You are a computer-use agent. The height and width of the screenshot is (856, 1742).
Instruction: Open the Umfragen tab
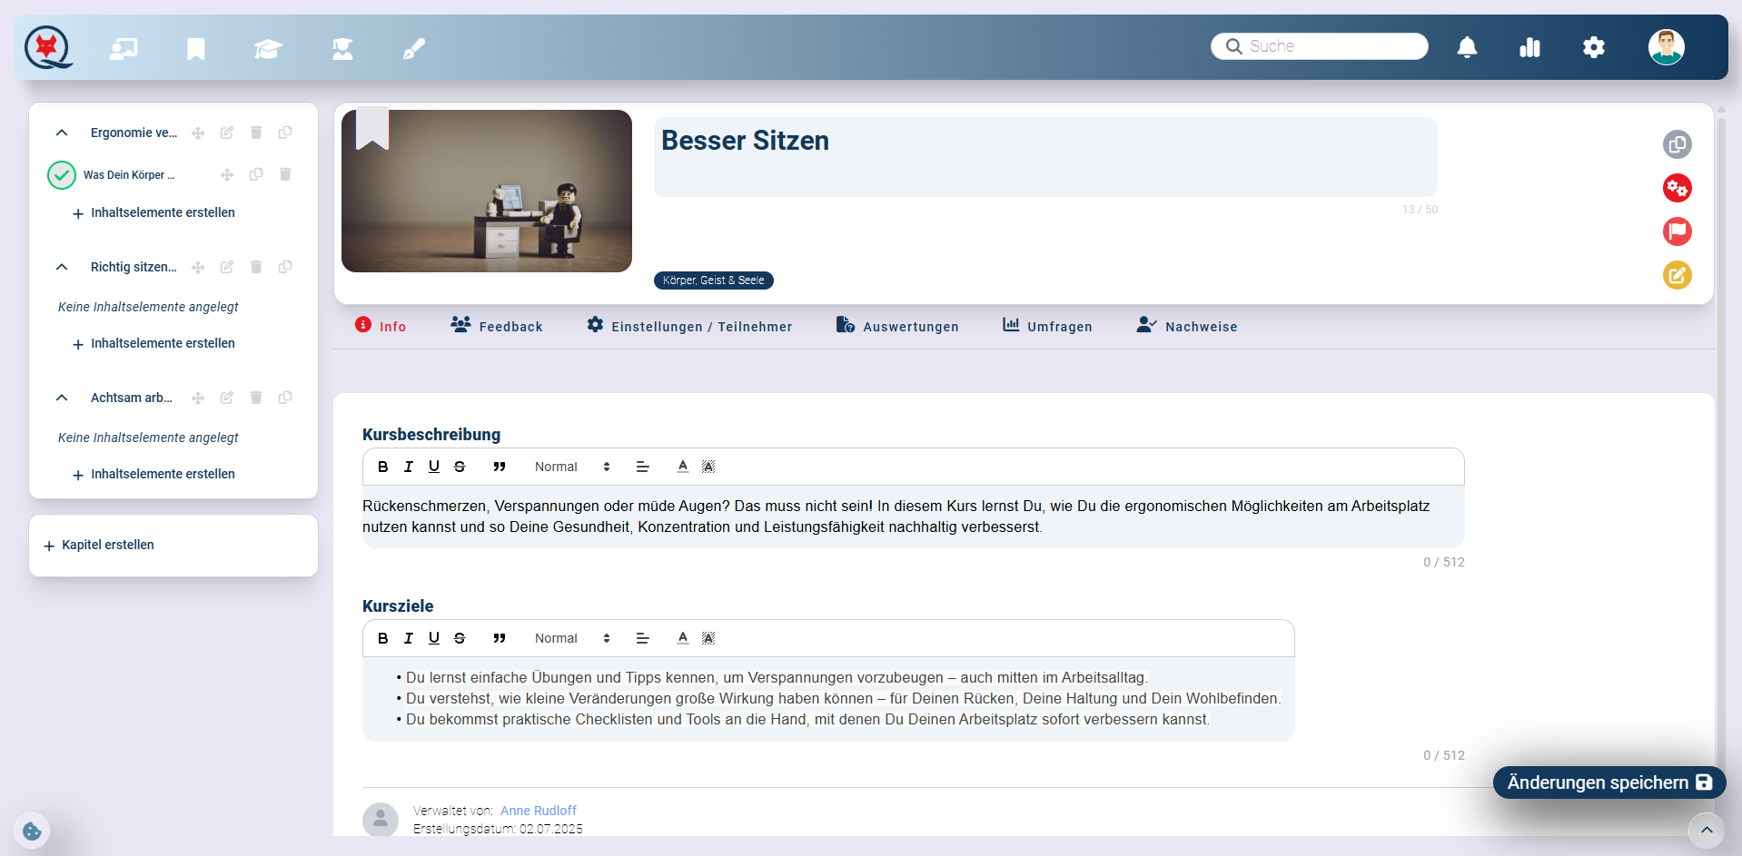(1047, 326)
